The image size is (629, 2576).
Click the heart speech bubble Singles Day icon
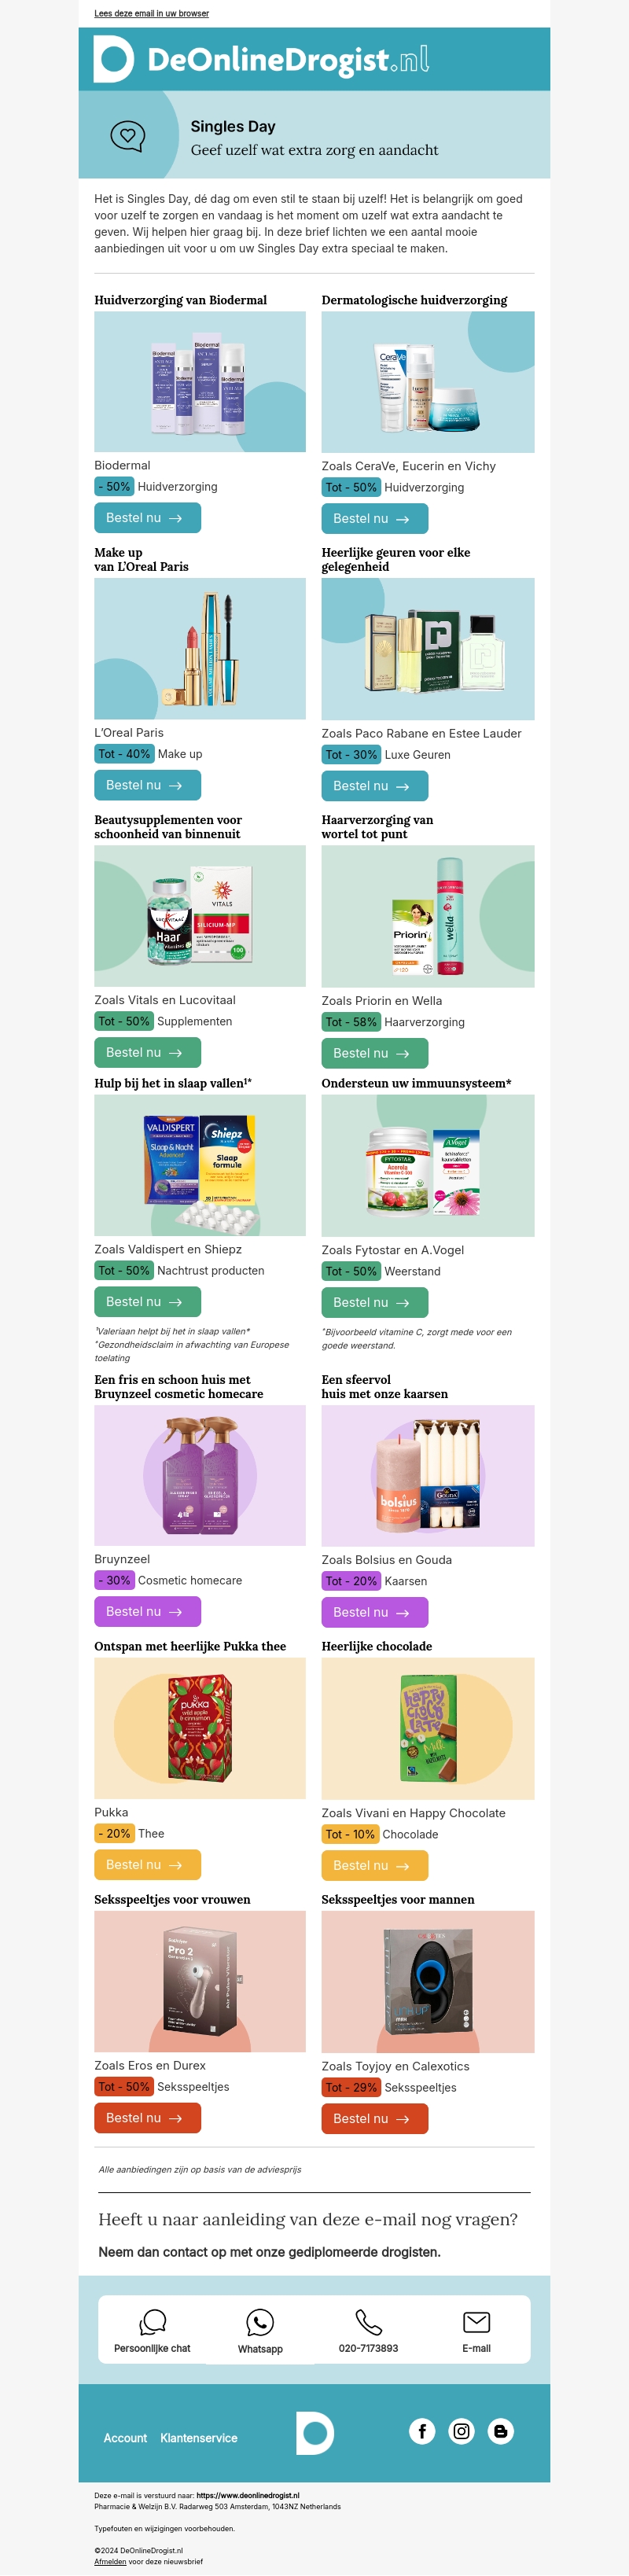click(127, 136)
